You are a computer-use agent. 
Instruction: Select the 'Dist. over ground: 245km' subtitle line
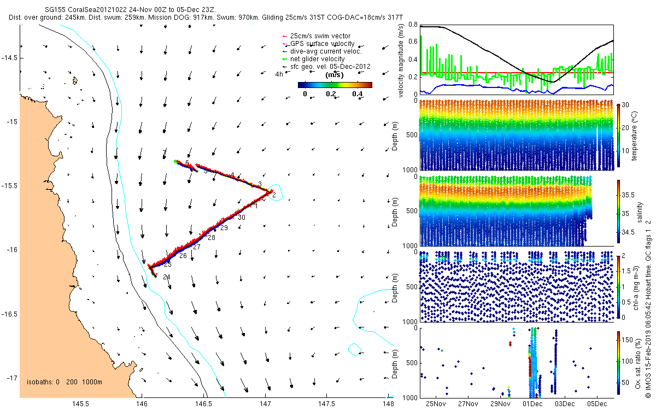pyautogui.click(x=206, y=17)
